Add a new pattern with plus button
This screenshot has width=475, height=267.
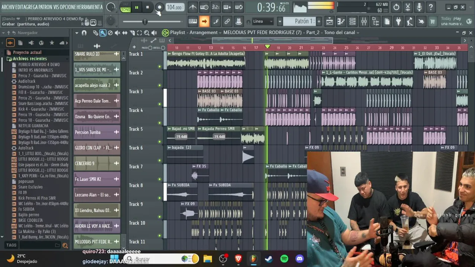coord(319,22)
